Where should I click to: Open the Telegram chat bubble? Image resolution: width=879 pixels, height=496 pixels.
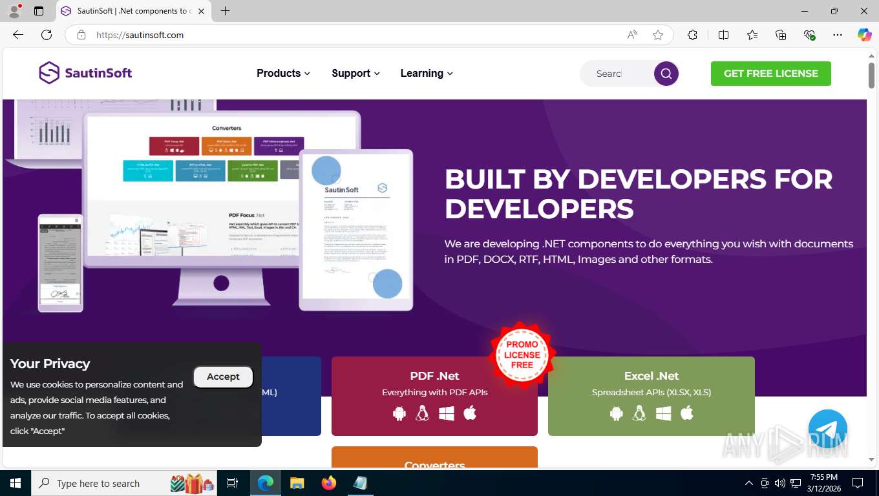pos(827,429)
